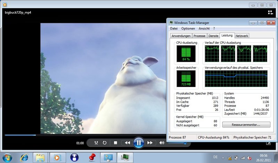
Task: Open the ? help menu
Action: tap(214, 28)
